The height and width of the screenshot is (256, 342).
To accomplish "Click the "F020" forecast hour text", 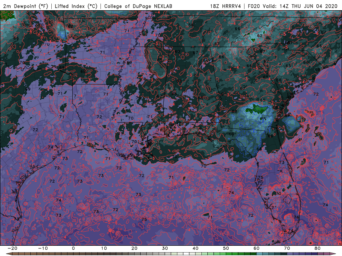I will click(254, 6).
